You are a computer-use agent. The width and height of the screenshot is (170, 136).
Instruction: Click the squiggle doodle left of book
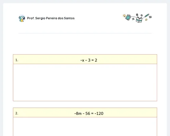coord(133,19)
